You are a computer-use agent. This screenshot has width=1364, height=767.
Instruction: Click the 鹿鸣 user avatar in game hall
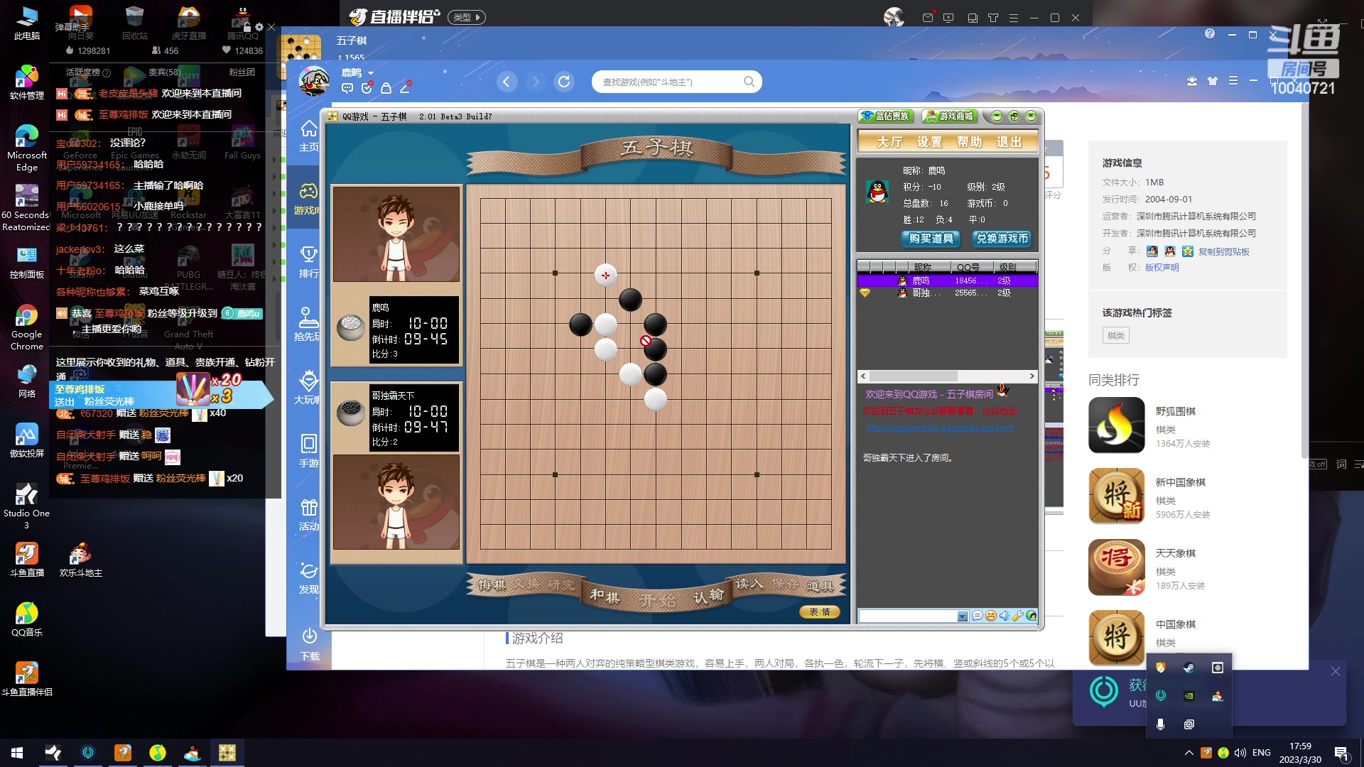tap(314, 81)
